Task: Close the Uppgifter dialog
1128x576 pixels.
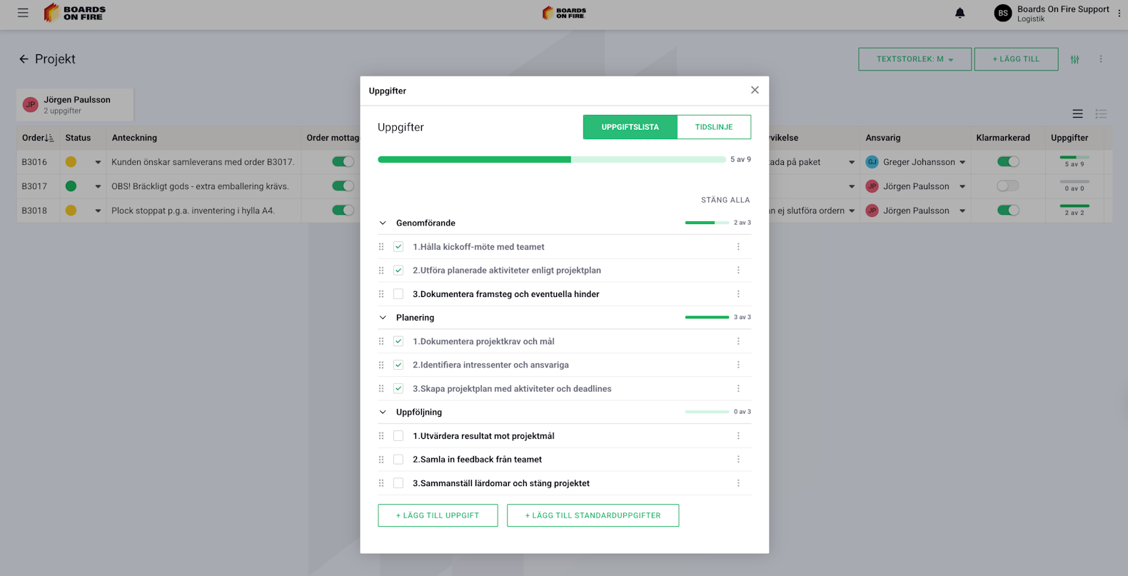Action: (x=755, y=90)
